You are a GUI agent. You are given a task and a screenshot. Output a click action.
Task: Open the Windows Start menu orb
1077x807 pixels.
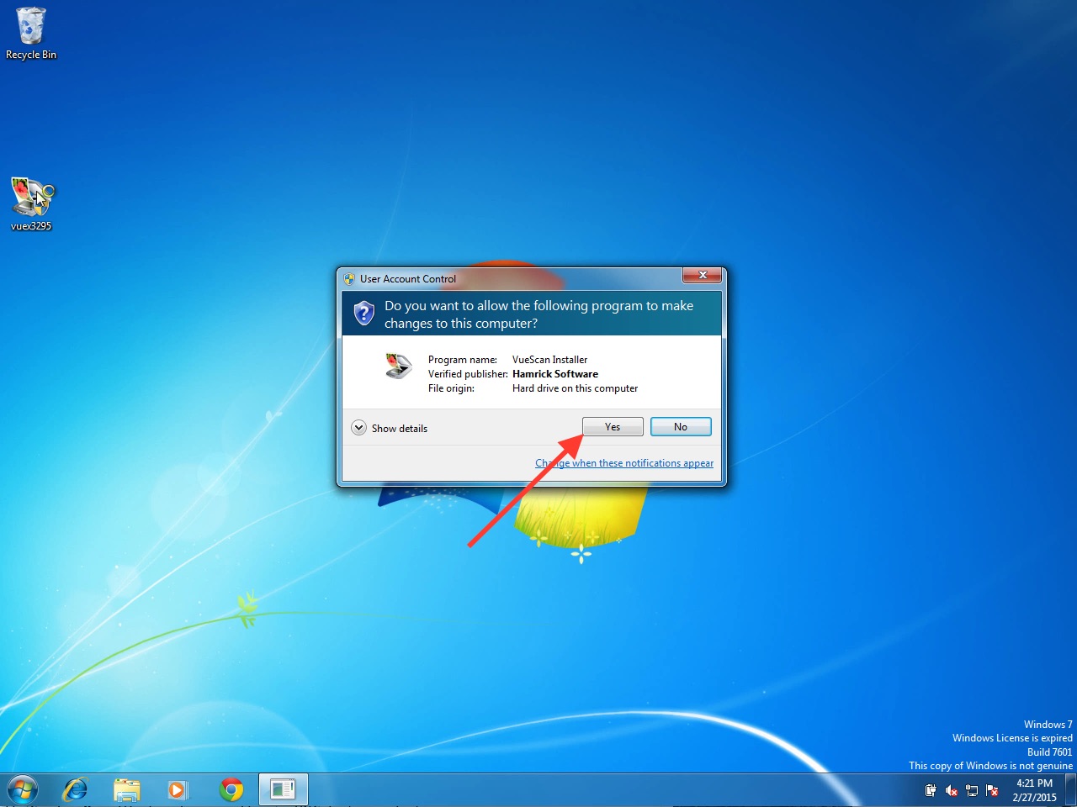[23, 790]
